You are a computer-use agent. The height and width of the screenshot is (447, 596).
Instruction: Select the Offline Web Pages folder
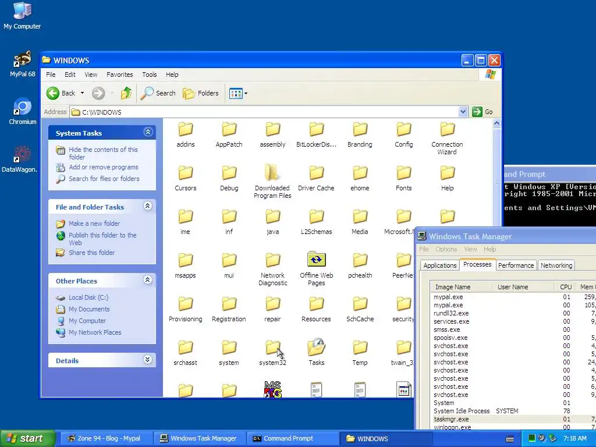pyautogui.click(x=316, y=269)
